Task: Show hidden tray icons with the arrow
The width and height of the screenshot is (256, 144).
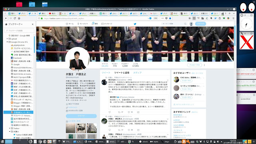Action: (x=221, y=142)
